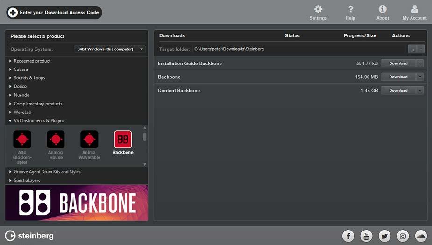
Task: Open the Operating System dropdown
Action: [109, 49]
